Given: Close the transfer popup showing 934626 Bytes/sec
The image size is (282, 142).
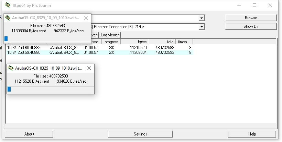Looking at the screenshot, I should pyautogui.click(x=89, y=68).
